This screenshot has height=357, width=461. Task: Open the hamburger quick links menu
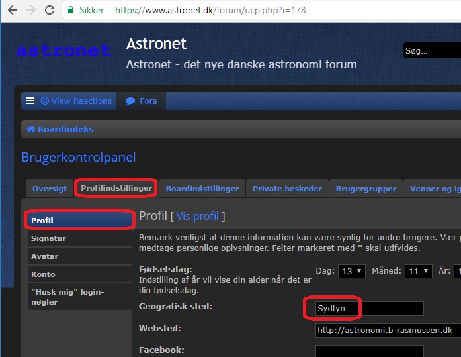tap(30, 101)
